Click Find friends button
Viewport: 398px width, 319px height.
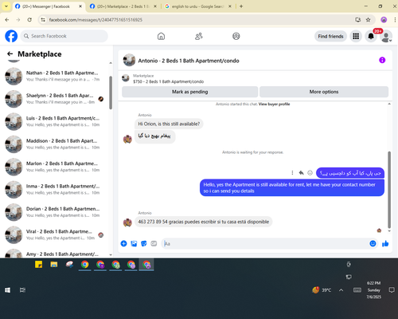click(330, 36)
